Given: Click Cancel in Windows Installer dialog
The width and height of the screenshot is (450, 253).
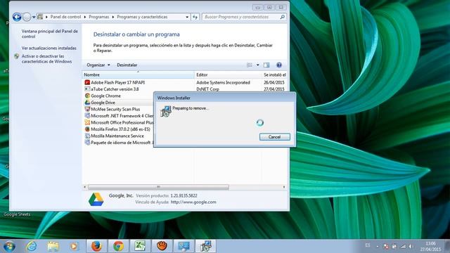Looking at the screenshot, I should pos(275,137).
